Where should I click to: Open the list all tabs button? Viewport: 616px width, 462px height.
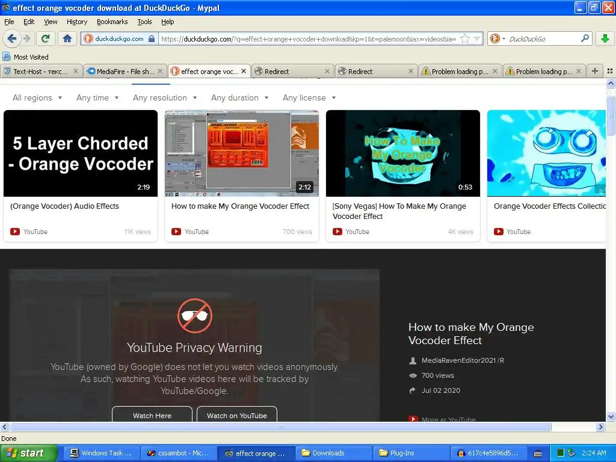[610, 71]
